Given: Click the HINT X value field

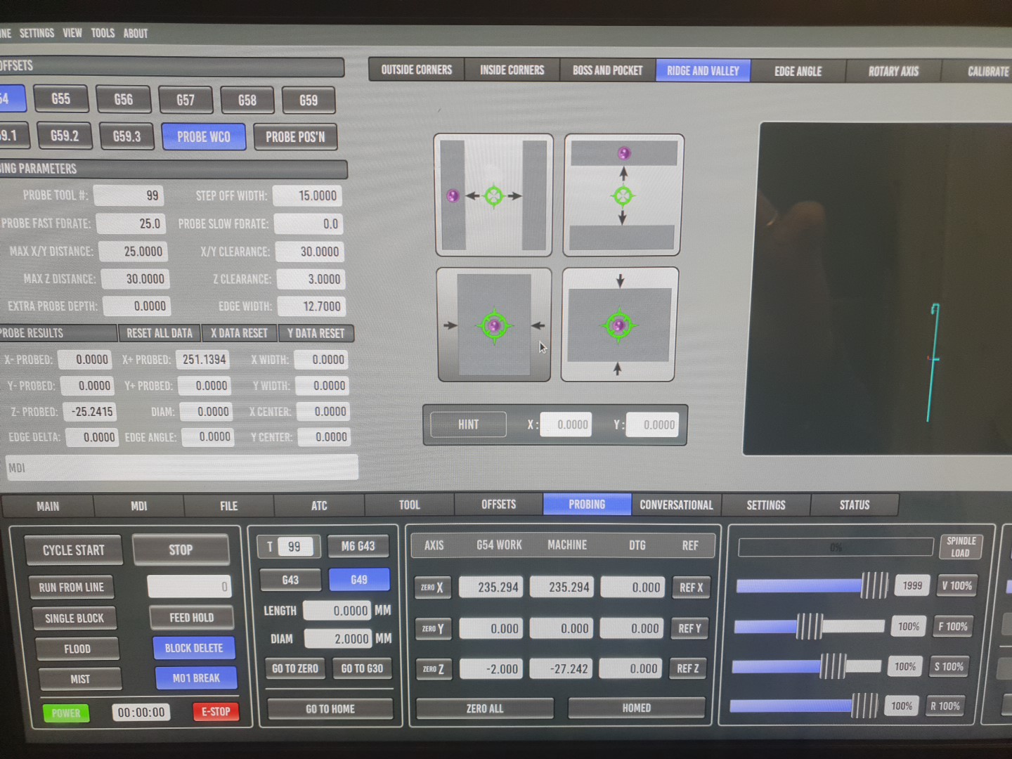Looking at the screenshot, I should (x=566, y=424).
